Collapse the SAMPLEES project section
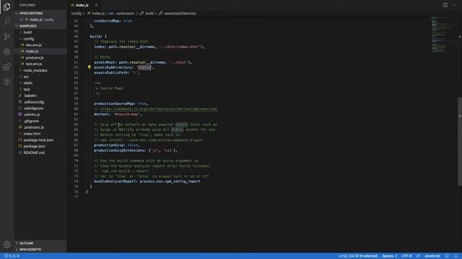Viewport: 462px width, 259px height. [x=40, y=26]
